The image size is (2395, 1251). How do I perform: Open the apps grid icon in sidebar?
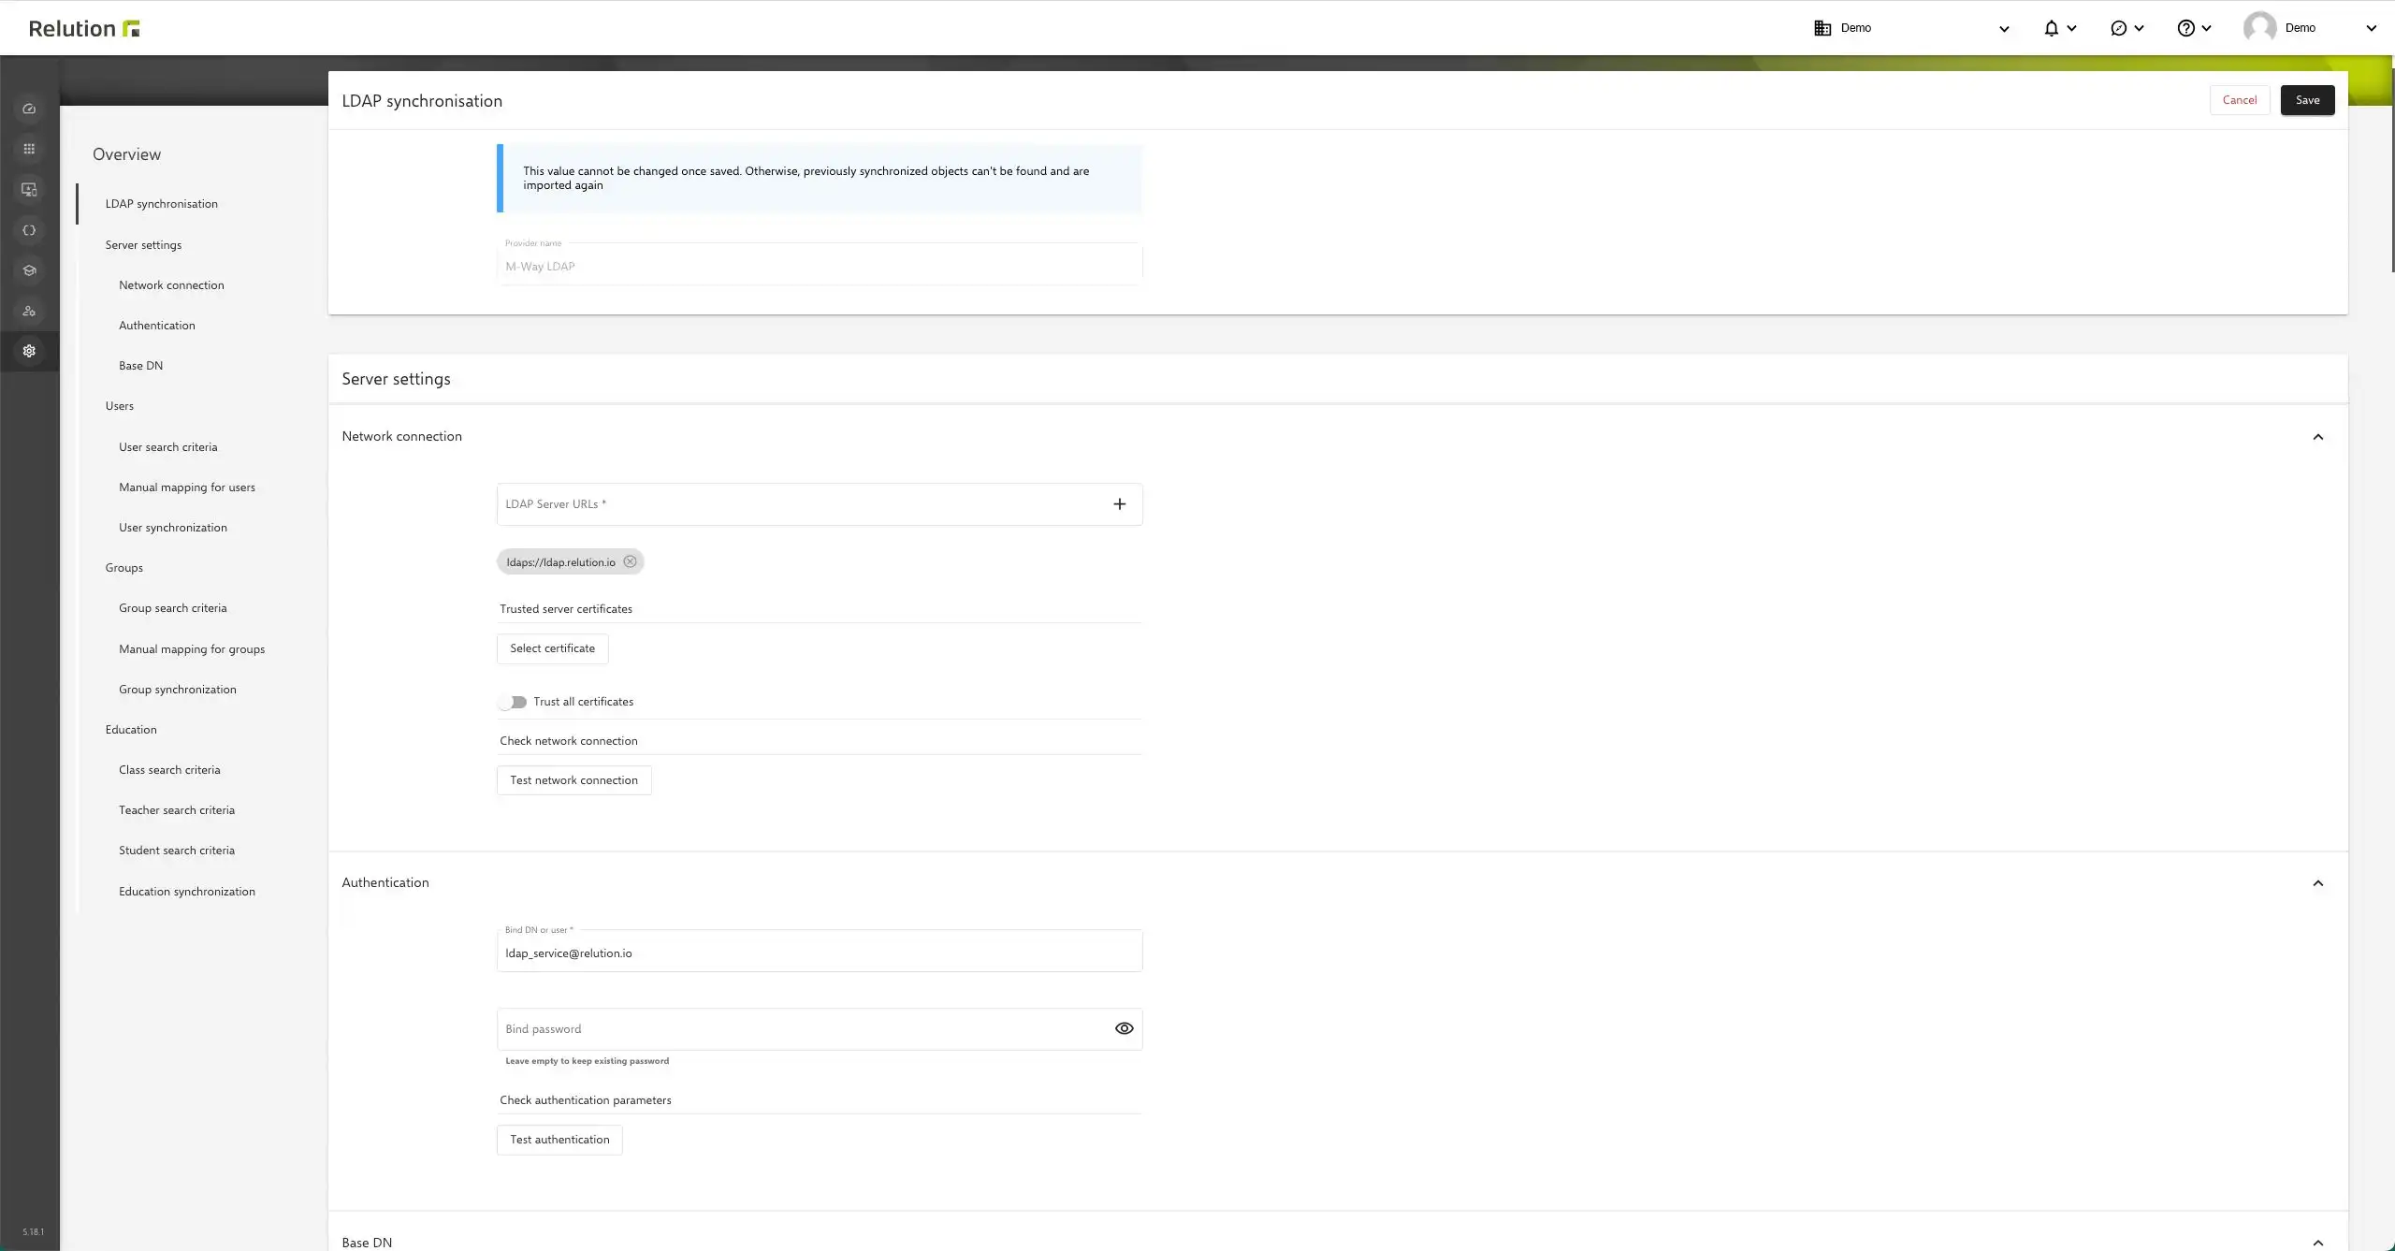click(x=29, y=149)
